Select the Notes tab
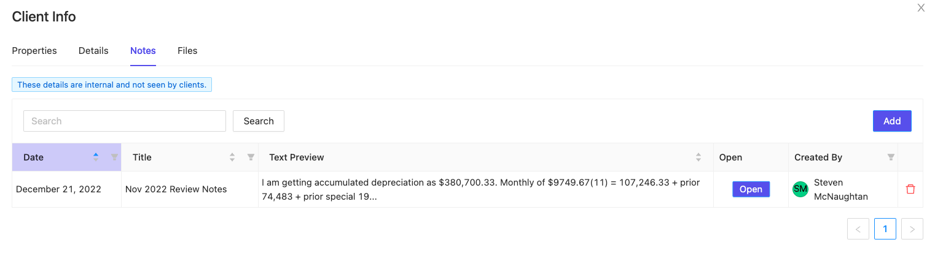The image size is (935, 264). coord(143,51)
